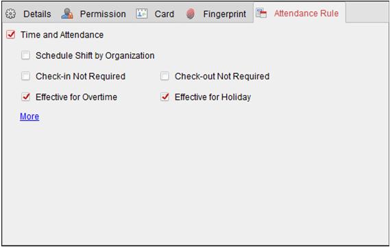This screenshot has height=247, width=390.
Task: Disable the Effective for Overtime checkbox
Action: tap(25, 96)
